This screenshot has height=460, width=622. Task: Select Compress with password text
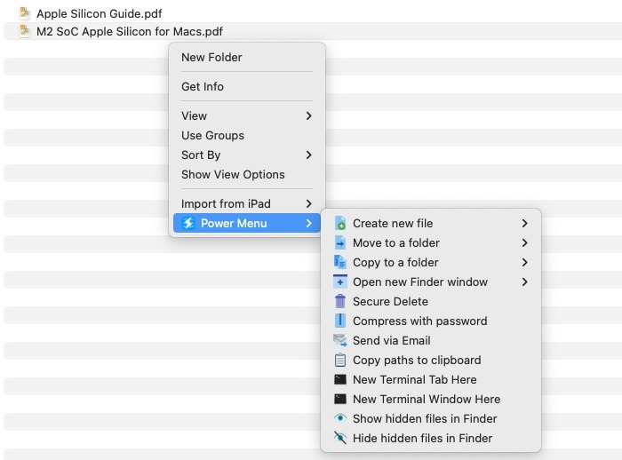419,321
